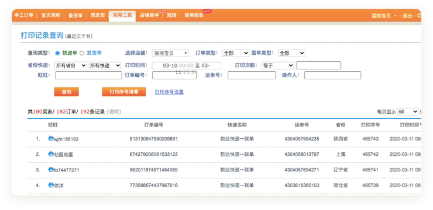Click order number 813130947990005891
433x210 pixels.
(x=153, y=139)
